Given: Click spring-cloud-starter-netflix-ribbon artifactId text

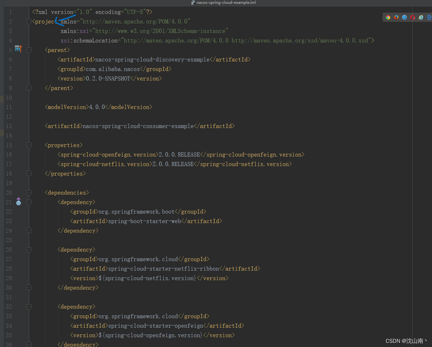Looking at the screenshot, I should click(164, 269).
